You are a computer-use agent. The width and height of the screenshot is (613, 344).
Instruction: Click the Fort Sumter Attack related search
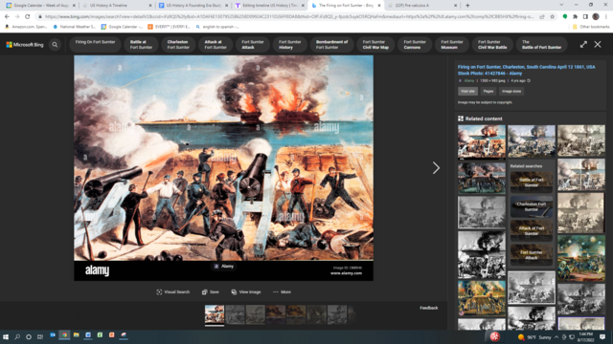tap(532, 255)
